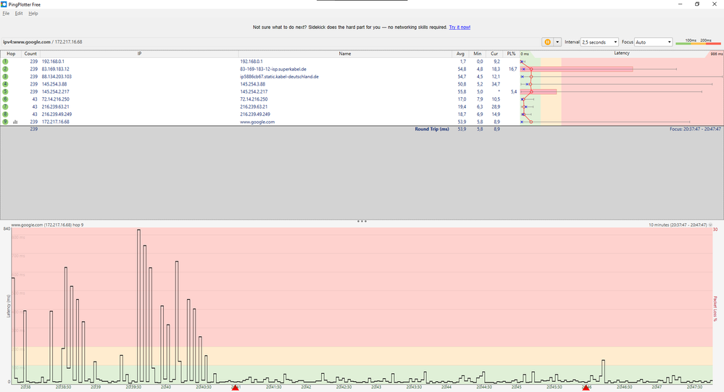Open the Help menu
The image size is (724, 392).
pyautogui.click(x=33, y=13)
